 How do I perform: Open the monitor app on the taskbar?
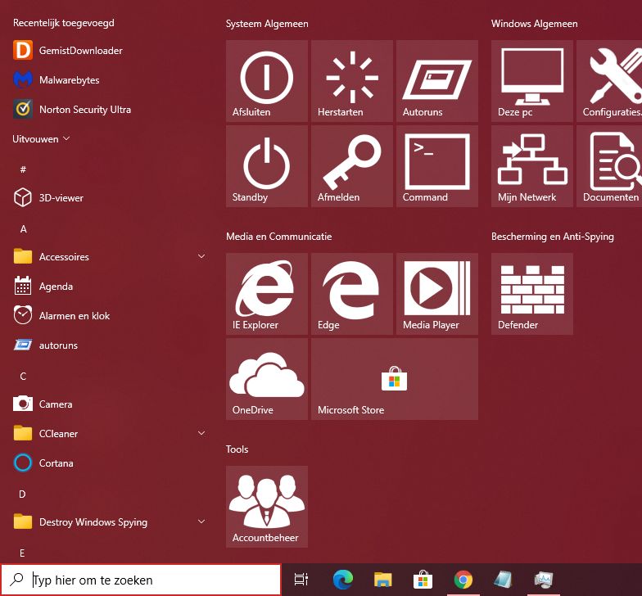[544, 580]
